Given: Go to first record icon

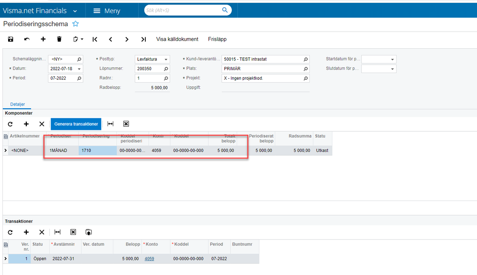Looking at the screenshot, I should coord(95,39).
